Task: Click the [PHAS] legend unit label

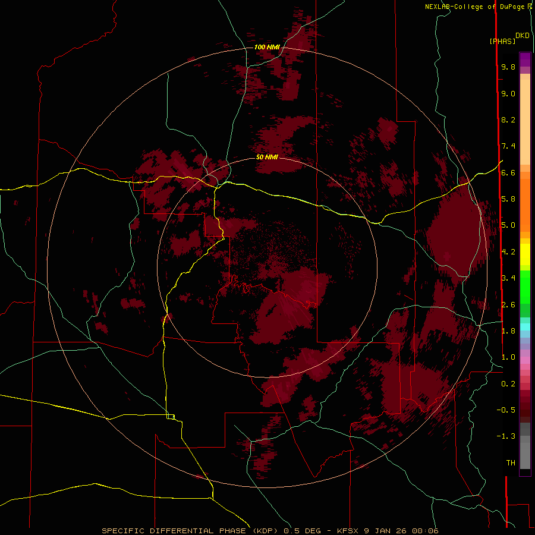Action: click(502, 41)
